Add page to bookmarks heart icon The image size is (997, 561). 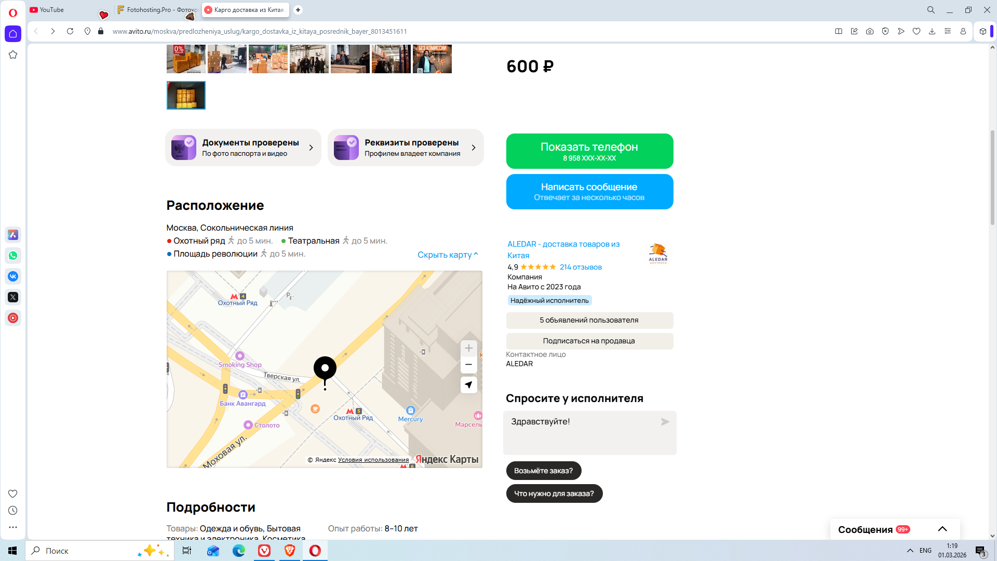click(x=917, y=31)
